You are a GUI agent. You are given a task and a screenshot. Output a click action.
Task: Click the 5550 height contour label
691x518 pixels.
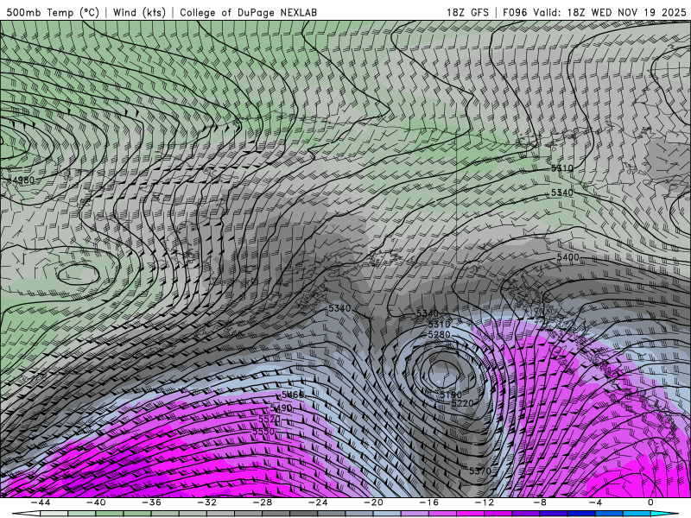(x=263, y=432)
